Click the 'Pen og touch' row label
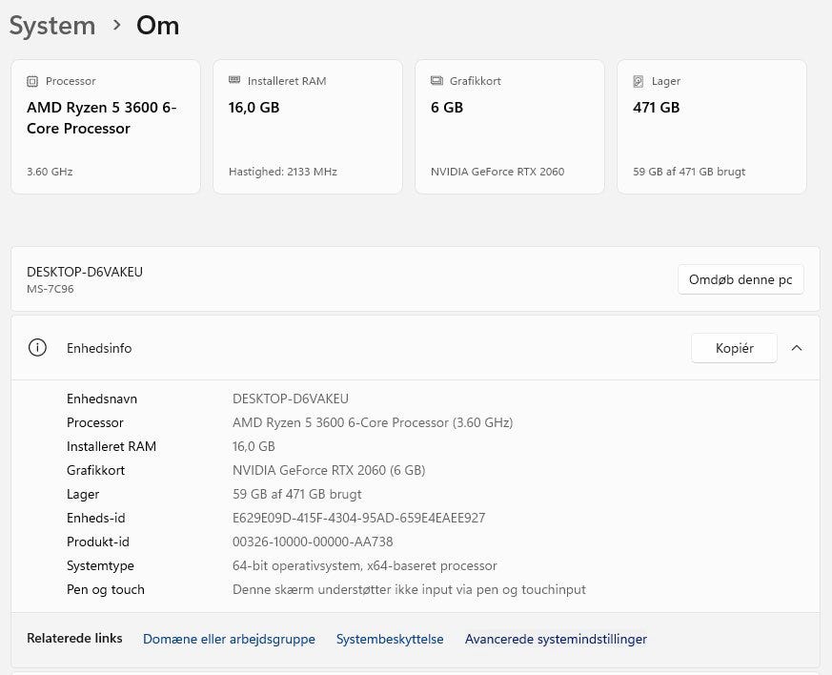 click(x=106, y=589)
